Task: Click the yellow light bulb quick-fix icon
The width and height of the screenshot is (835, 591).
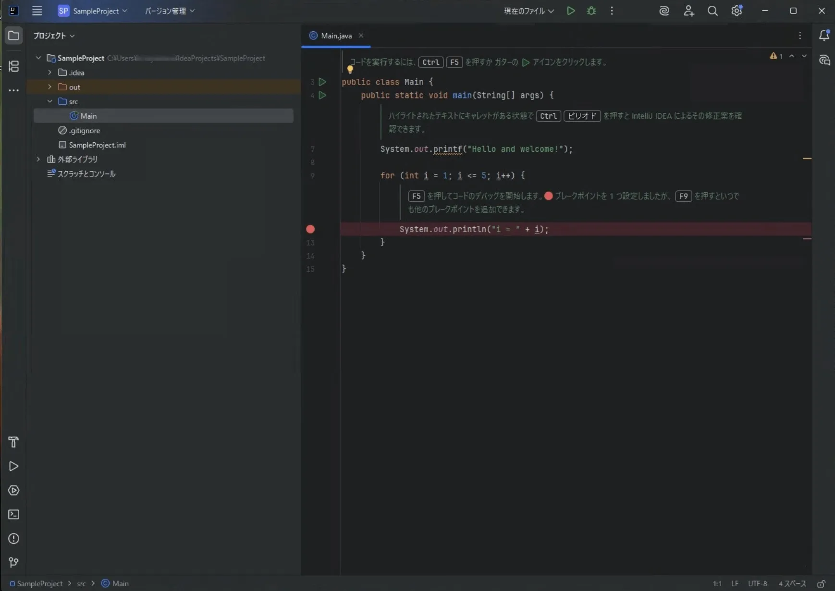Action: (350, 70)
